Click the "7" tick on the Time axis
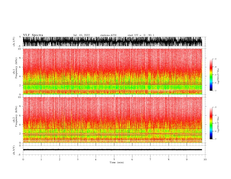Viewport: 231px width, 179px height. [150, 159]
